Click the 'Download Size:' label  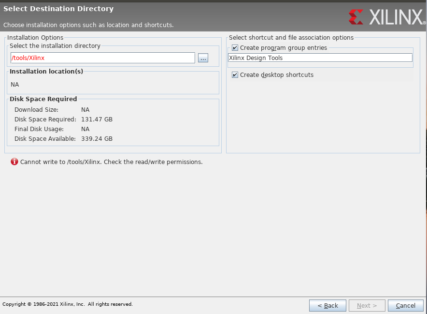[x=37, y=110]
